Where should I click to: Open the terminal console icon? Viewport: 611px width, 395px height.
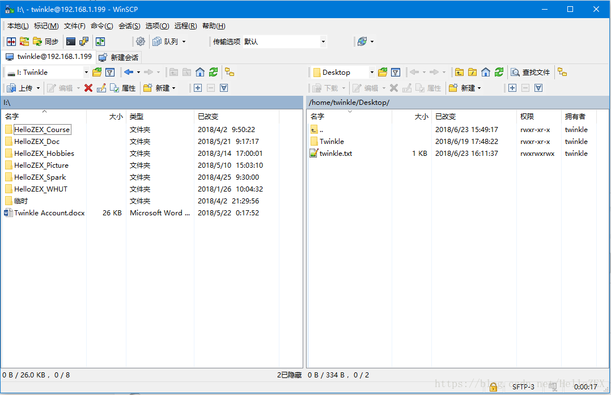click(x=71, y=42)
